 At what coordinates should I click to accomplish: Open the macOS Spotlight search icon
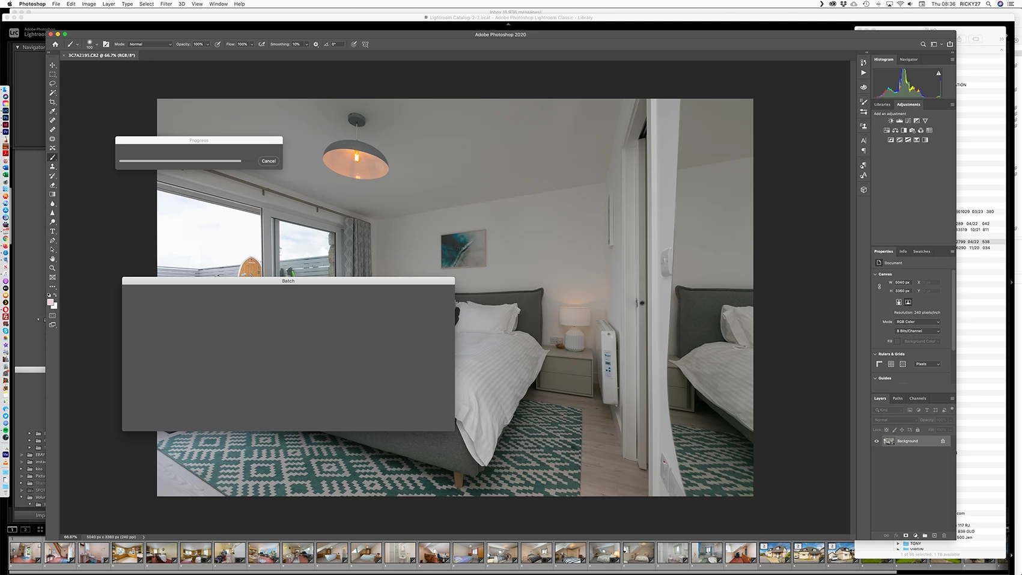pos(988,4)
